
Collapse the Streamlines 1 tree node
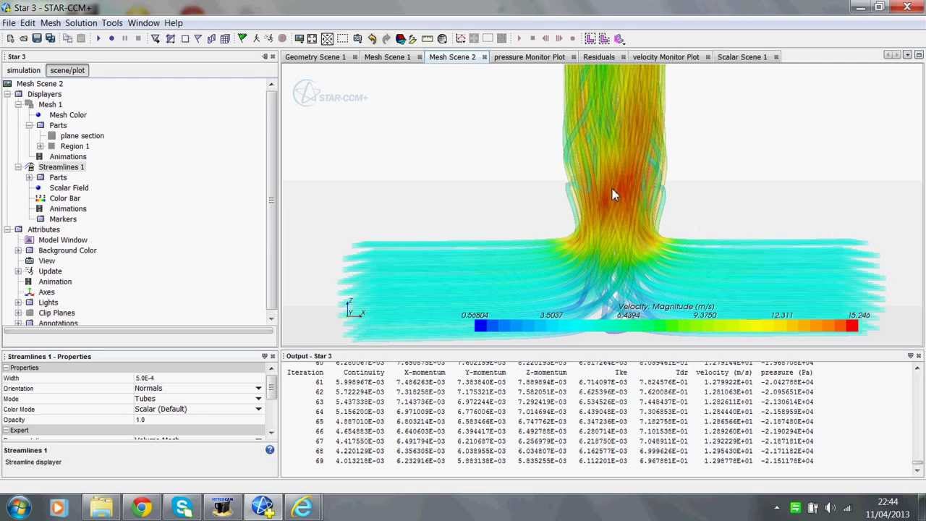(18, 167)
